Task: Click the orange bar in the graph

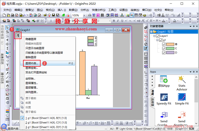Action: click(x=82, y=73)
